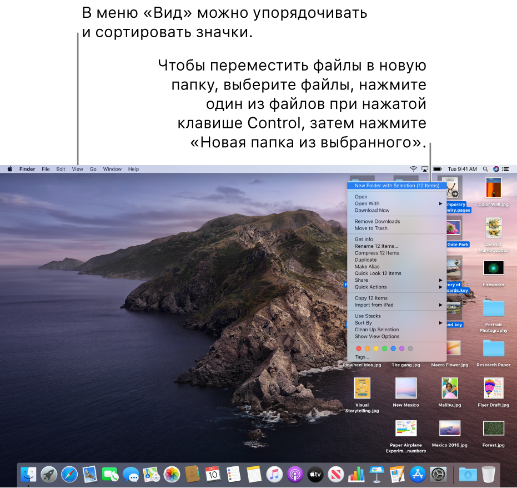The width and height of the screenshot is (517, 488).
Task: Click the Wi-Fi status icon in menu bar
Action: point(414,169)
